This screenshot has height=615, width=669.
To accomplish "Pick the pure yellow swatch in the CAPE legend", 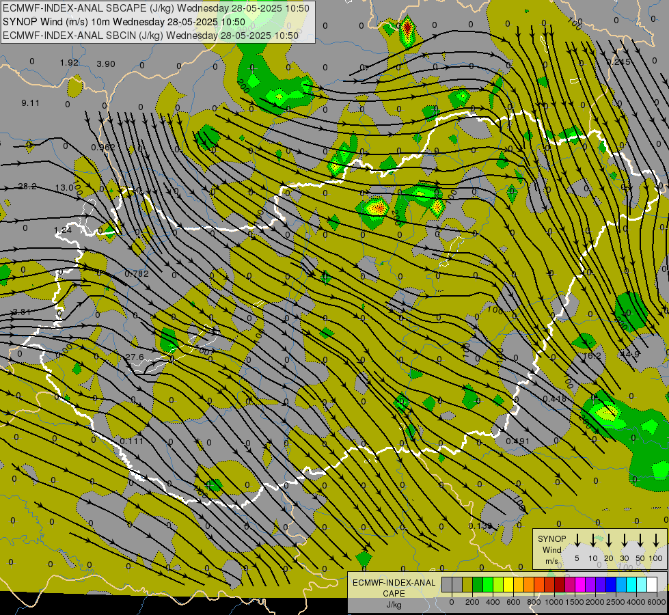I will 508,584.
